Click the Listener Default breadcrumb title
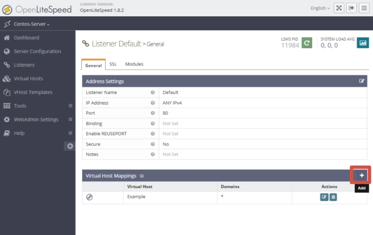Image resolution: width=373 pixels, height=235 pixels. [x=116, y=44]
